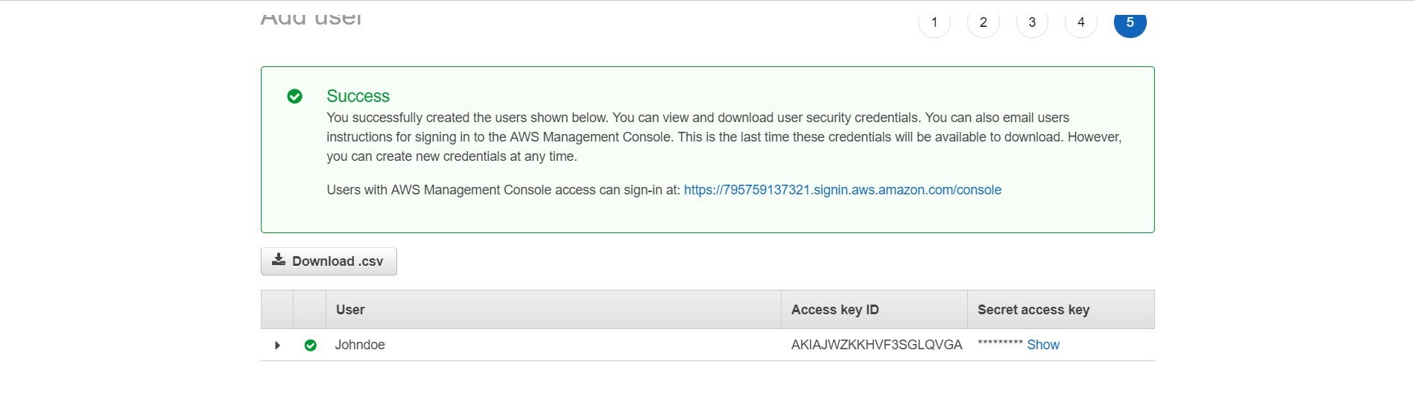Expand the Johndoe user row arrow

[277, 345]
